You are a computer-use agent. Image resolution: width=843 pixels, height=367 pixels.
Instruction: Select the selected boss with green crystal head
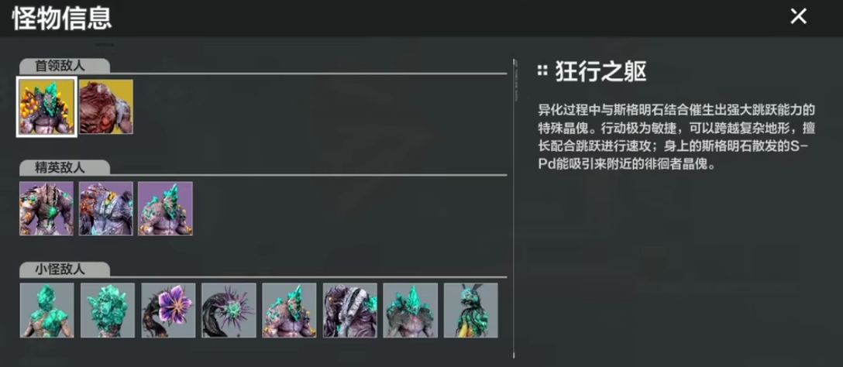[x=46, y=107]
